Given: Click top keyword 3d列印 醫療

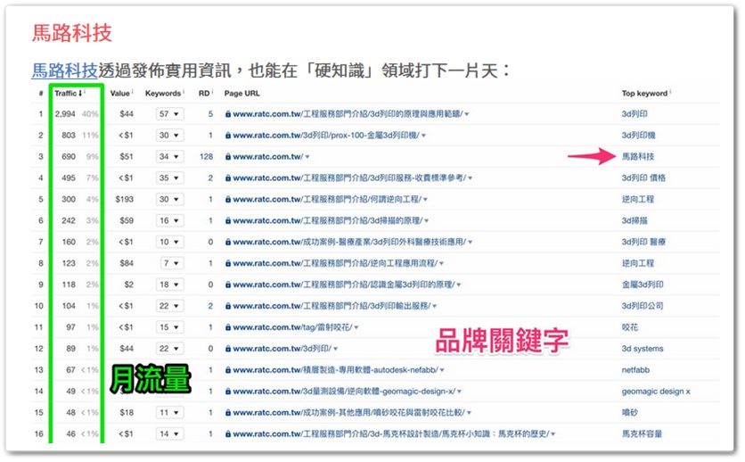Looking at the screenshot, I should pyautogui.click(x=643, y=243).
